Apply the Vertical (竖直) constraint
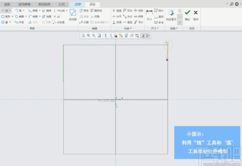 tap(117, 11)
